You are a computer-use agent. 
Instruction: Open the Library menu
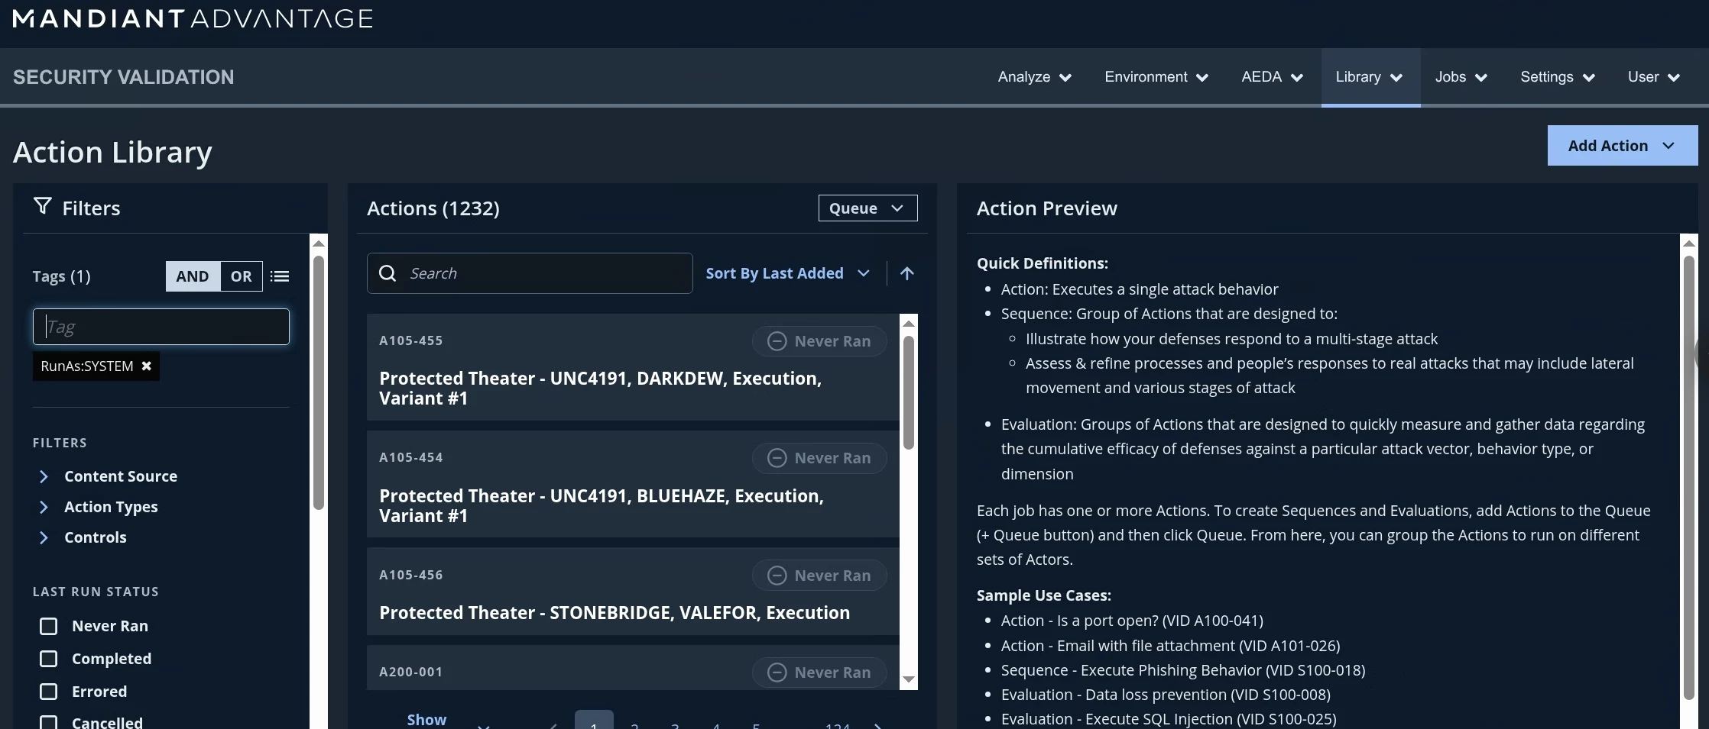(1370, 77)
